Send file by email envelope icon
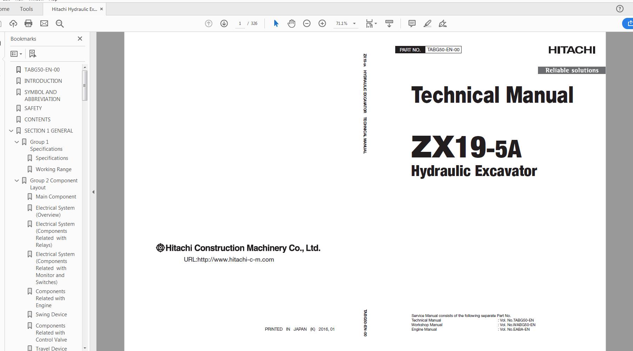 44,23
